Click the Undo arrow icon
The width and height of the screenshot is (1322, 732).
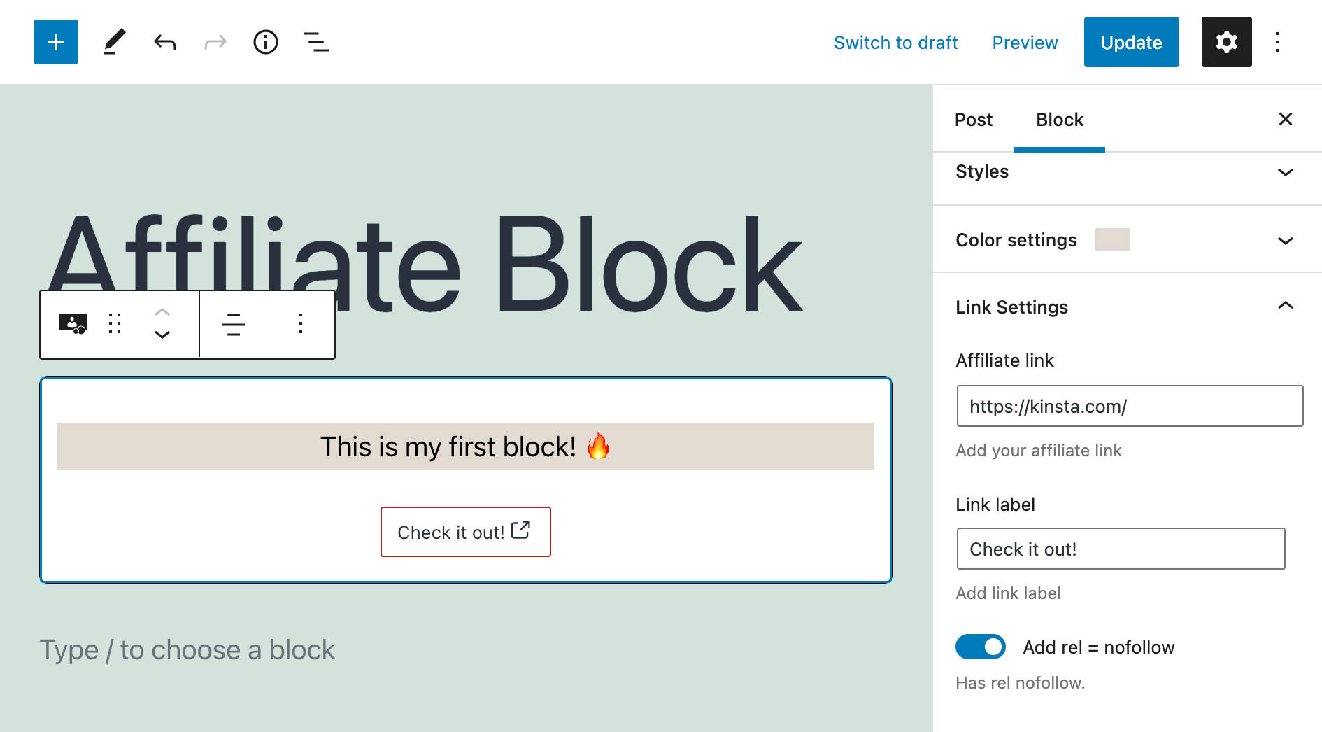click(x=165, y=42)
